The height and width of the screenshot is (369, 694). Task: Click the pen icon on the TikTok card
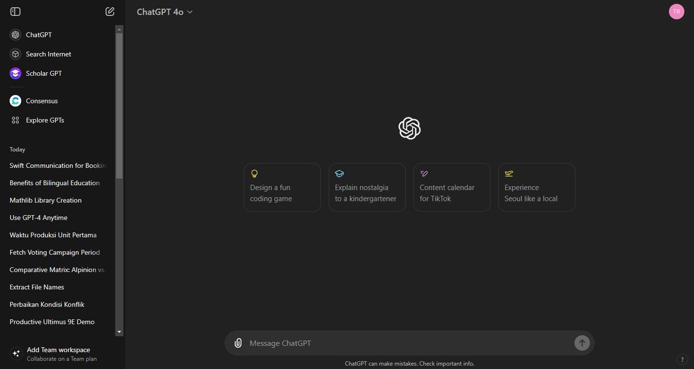coord(424,174)
